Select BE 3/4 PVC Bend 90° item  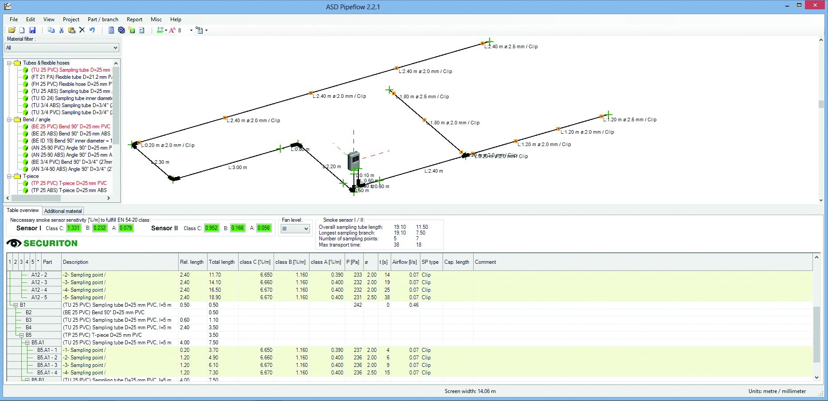point(71,162)
